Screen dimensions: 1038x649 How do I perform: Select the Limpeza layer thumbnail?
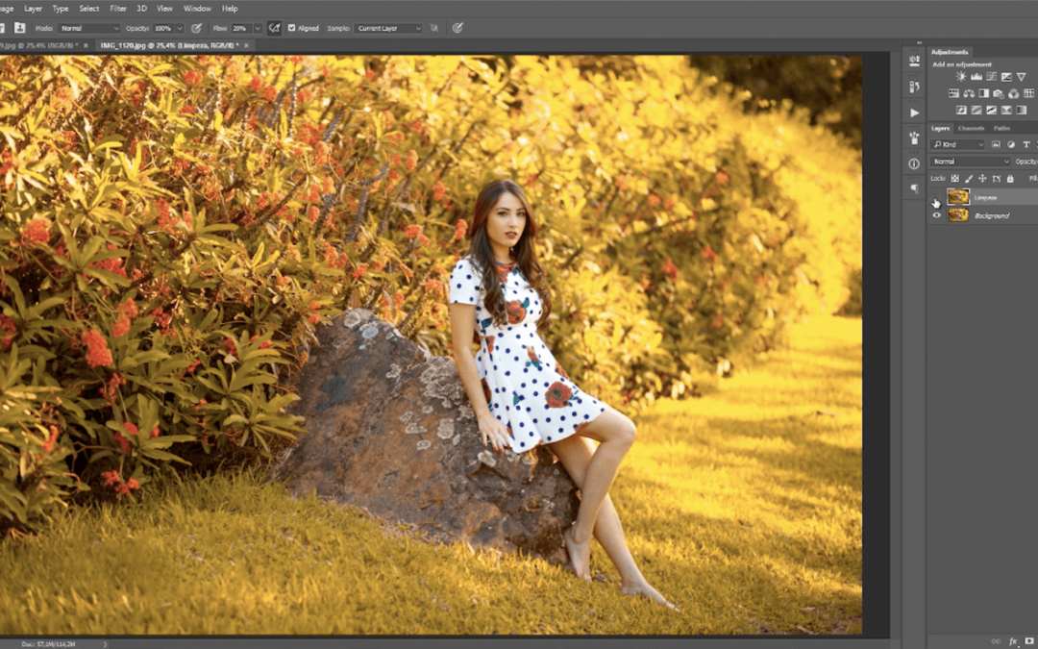pyautogui.click(x=958, y=197)
